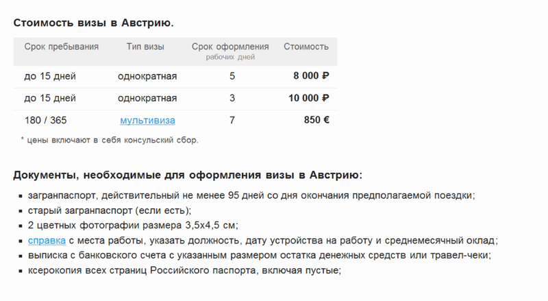548x301 pixels.
Task: Click the Стоимость визы в Австрию heading
Action: click(93, 23)
